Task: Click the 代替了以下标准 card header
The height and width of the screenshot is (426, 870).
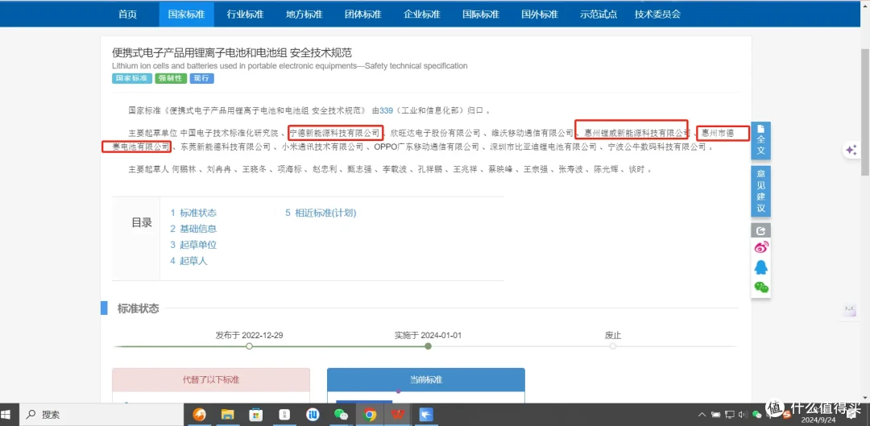Action: click(x=211, y=380)
